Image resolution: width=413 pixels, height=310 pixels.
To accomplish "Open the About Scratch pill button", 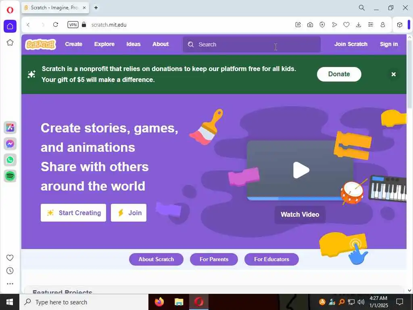I will 156,260.
